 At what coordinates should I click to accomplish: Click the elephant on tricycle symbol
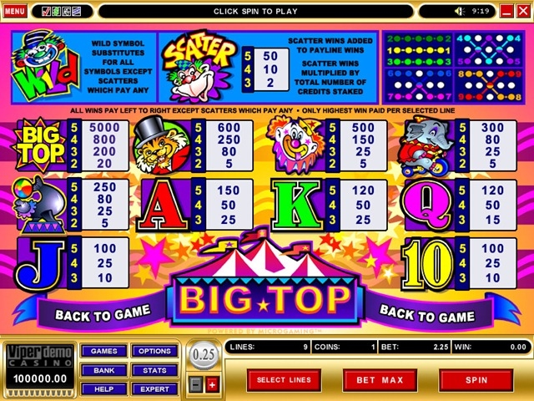tap(429, 146)
